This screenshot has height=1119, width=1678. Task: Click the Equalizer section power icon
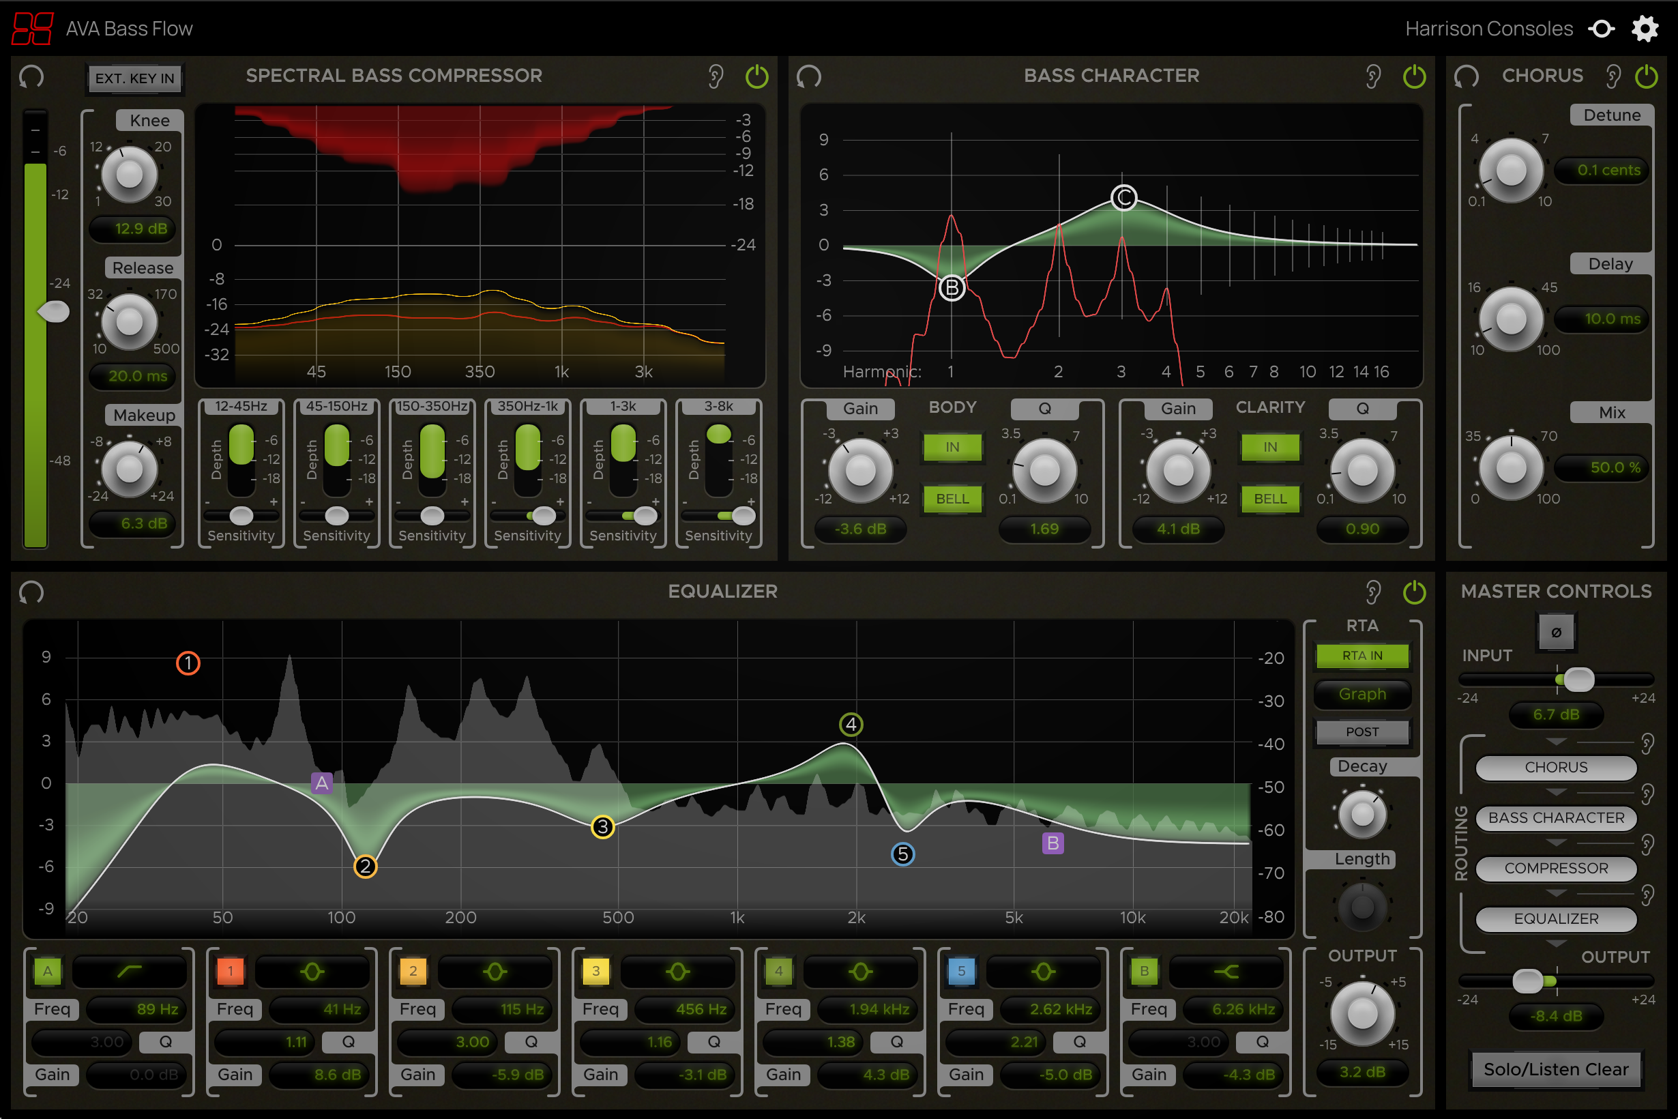pos(1414,592)
